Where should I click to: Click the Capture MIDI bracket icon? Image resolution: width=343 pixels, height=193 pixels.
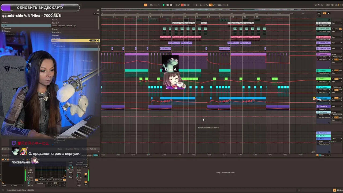[x=185, y=5]
